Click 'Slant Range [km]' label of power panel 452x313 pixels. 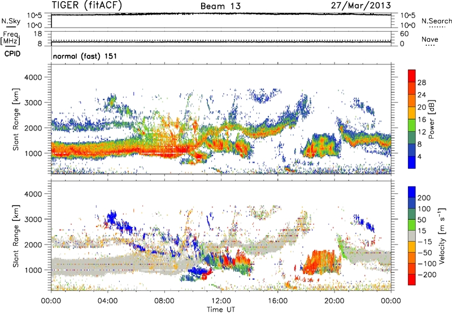click(x=16, y=119)
